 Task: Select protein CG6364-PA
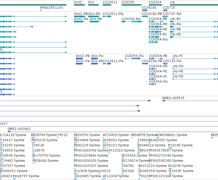(x=152, y=84)
